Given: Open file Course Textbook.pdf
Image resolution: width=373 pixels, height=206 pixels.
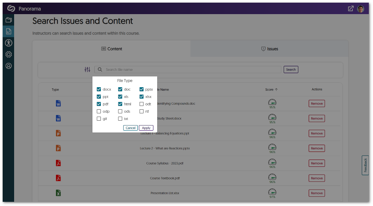Looking at the screenshot, I should click(x=165, y=178).
